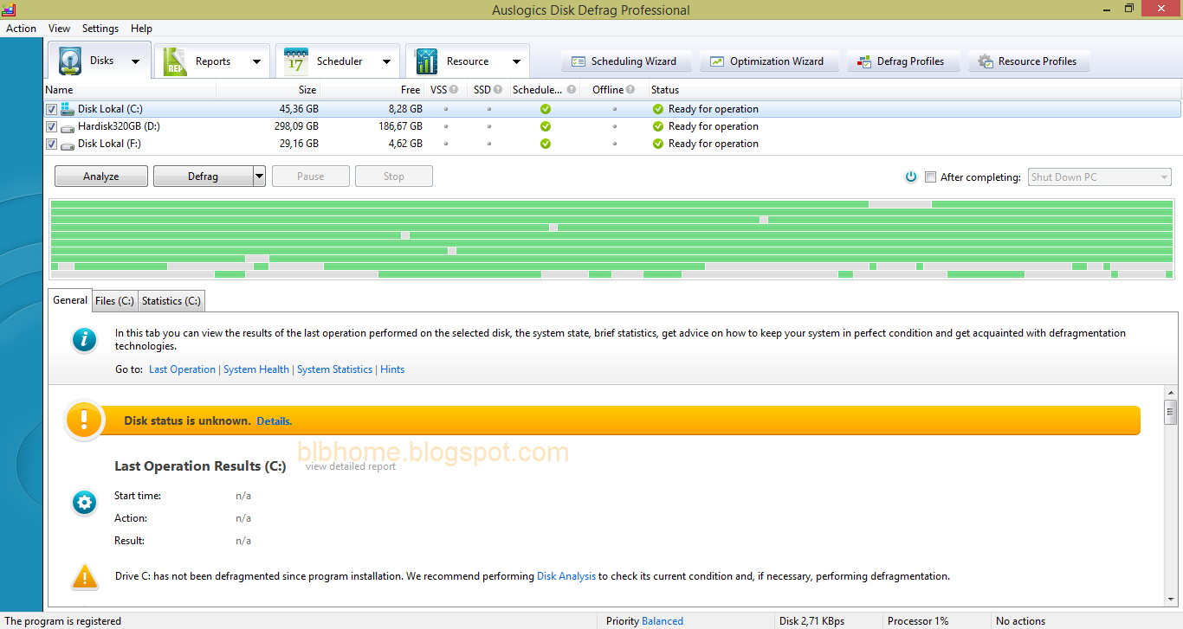Viewport: 1183px width, 629px height.
Task: Open Resource Profiles
Action: tap(1028, 61)
